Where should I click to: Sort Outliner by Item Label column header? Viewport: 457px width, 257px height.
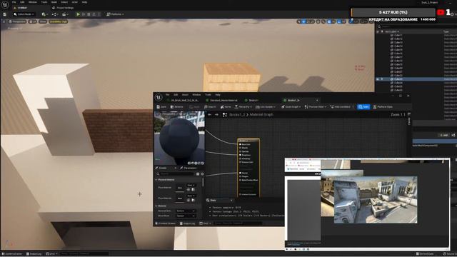[392, 31]
